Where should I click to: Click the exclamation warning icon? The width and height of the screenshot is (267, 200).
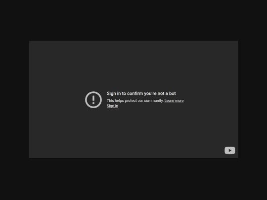point(93,100)
